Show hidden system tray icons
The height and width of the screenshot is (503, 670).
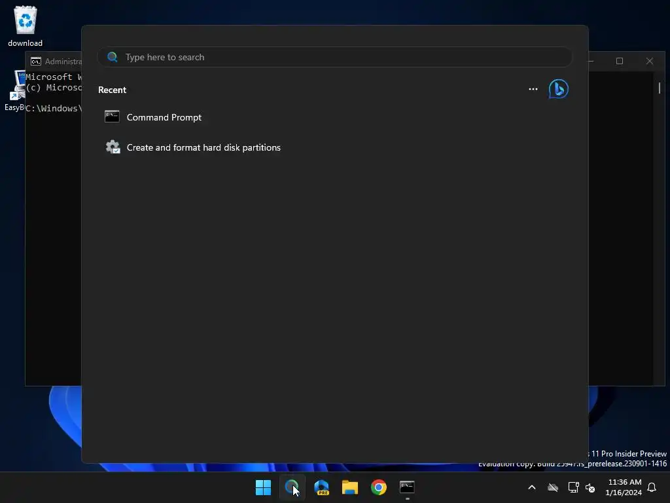tap(532, 487)
